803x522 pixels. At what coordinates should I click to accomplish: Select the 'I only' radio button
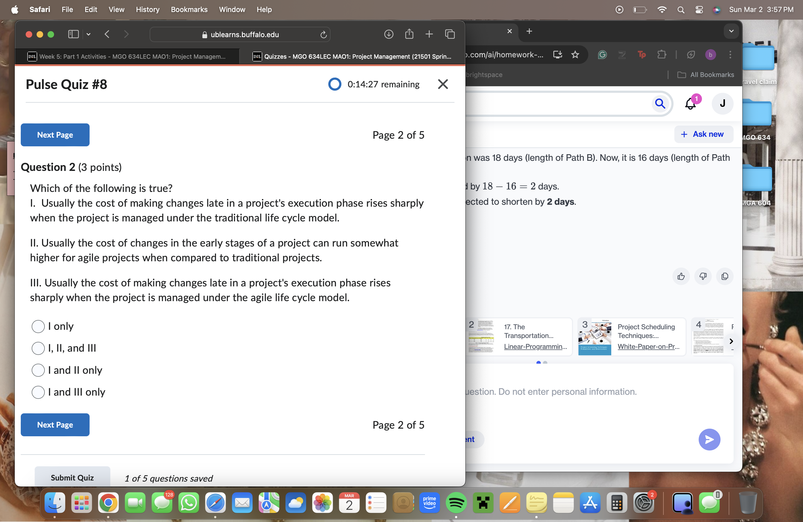tap(38, 326)
